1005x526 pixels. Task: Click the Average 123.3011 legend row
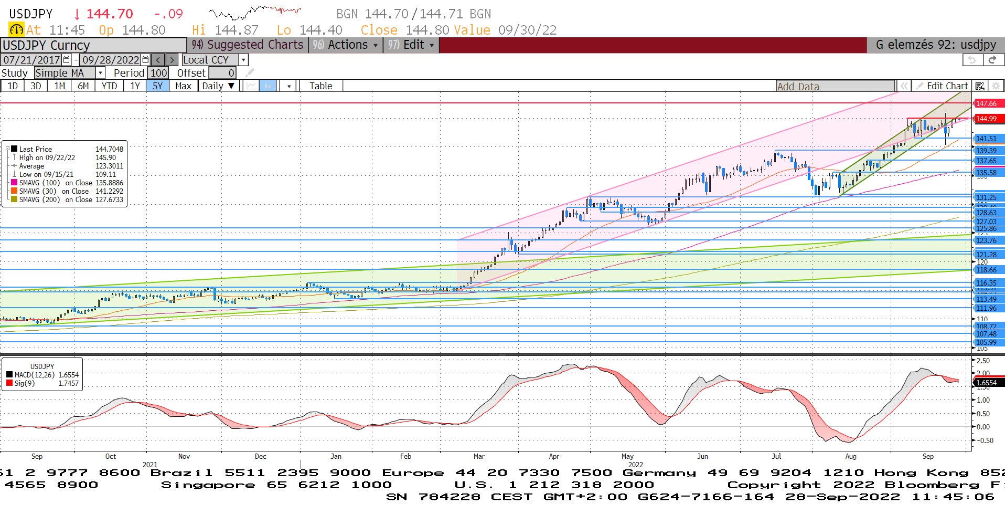[x=67, y=166]
